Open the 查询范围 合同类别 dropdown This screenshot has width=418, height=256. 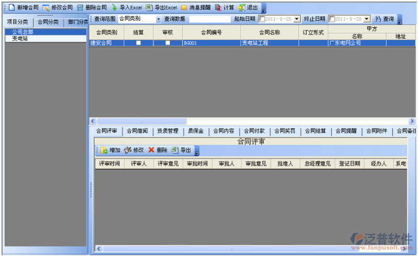pos(158,19)
